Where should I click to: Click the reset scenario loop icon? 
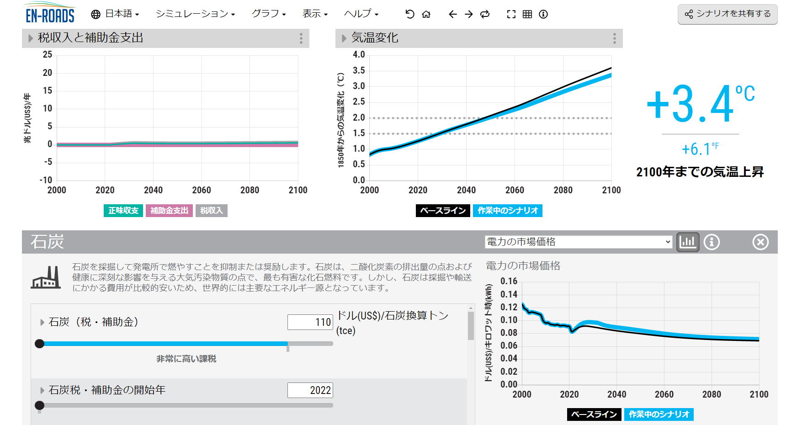[484, 14]
